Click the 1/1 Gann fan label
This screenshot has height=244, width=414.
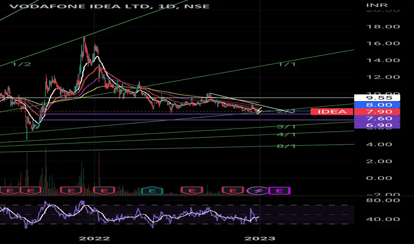pyautogui.click(x=287, y=64)
